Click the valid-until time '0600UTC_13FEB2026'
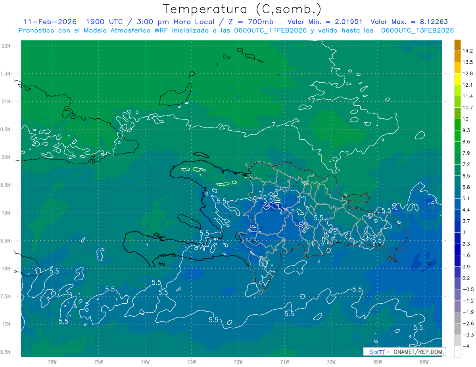 [x=418, y=30]
